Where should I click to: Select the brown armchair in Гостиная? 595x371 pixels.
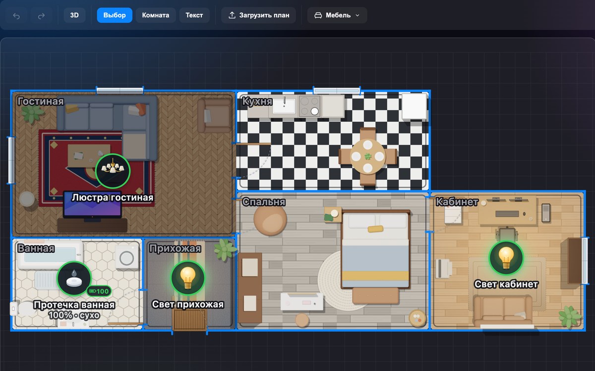click(x=214, y=115)
